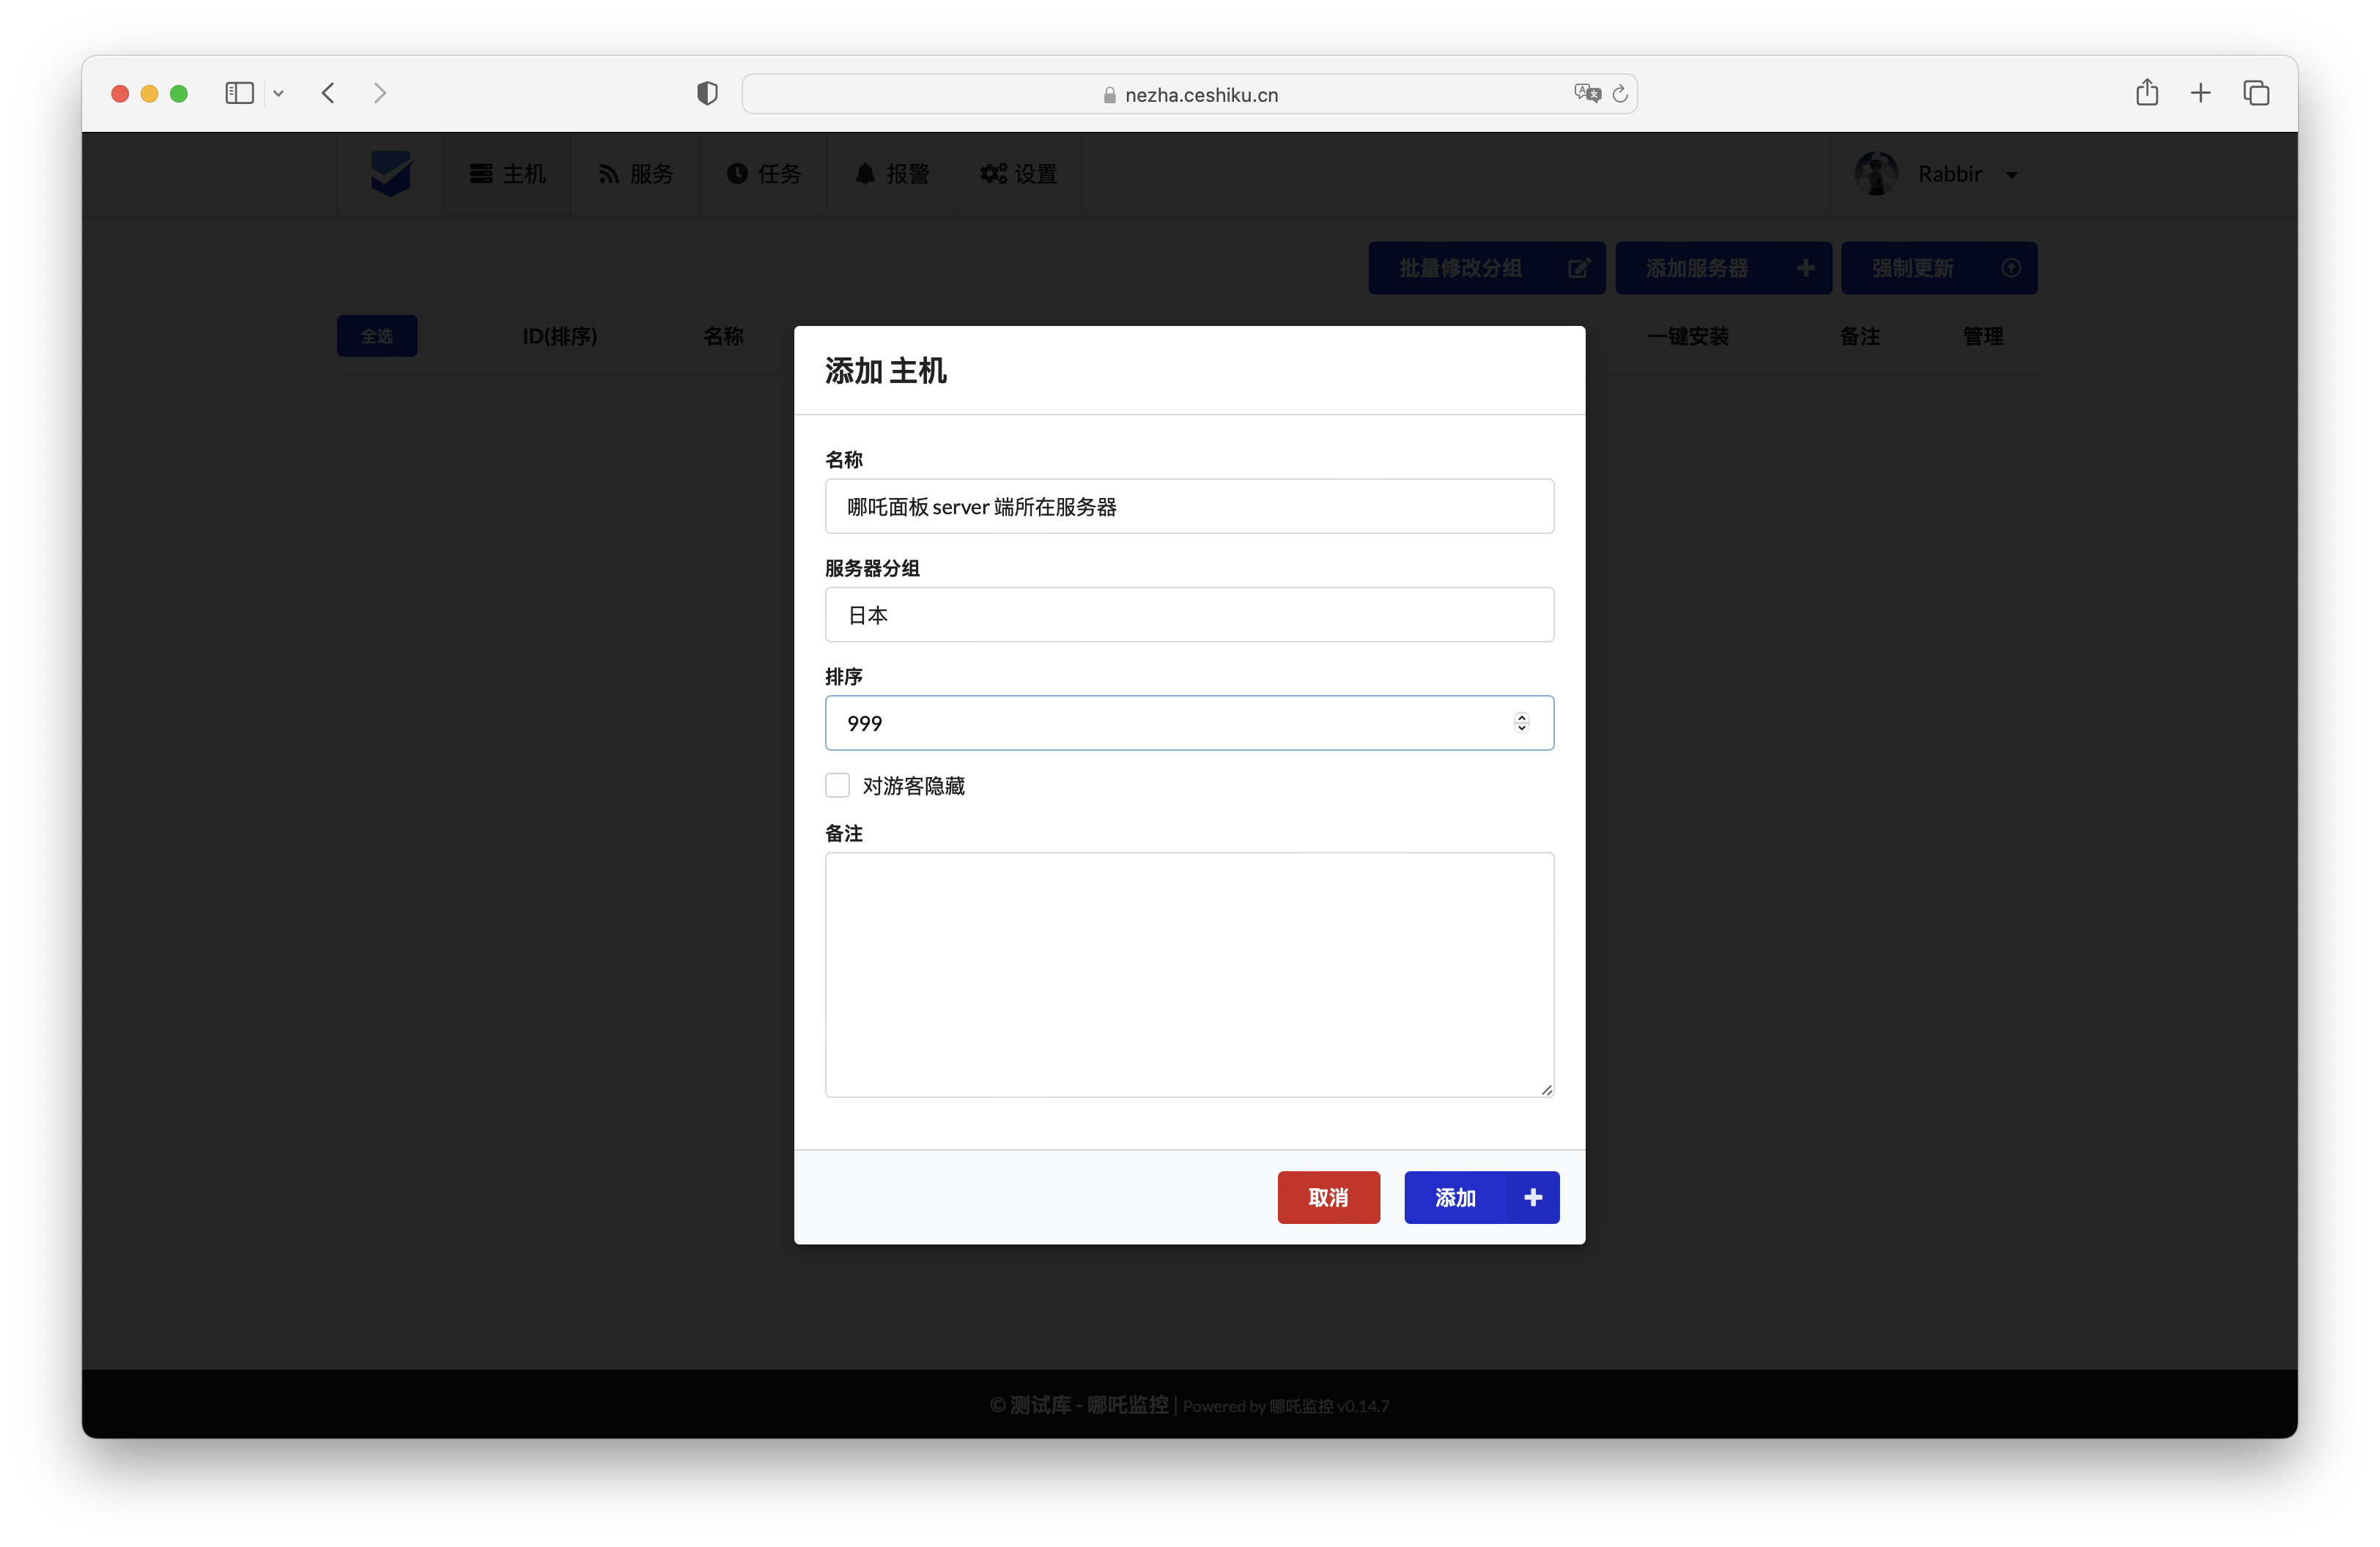The image size is (2380, 1547).
Task: Click the 添加服务器 button
Action: (x=1723, y=268)
